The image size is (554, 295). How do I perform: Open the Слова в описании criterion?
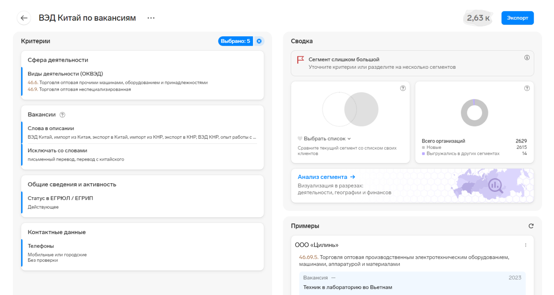(x=142, y=132)
